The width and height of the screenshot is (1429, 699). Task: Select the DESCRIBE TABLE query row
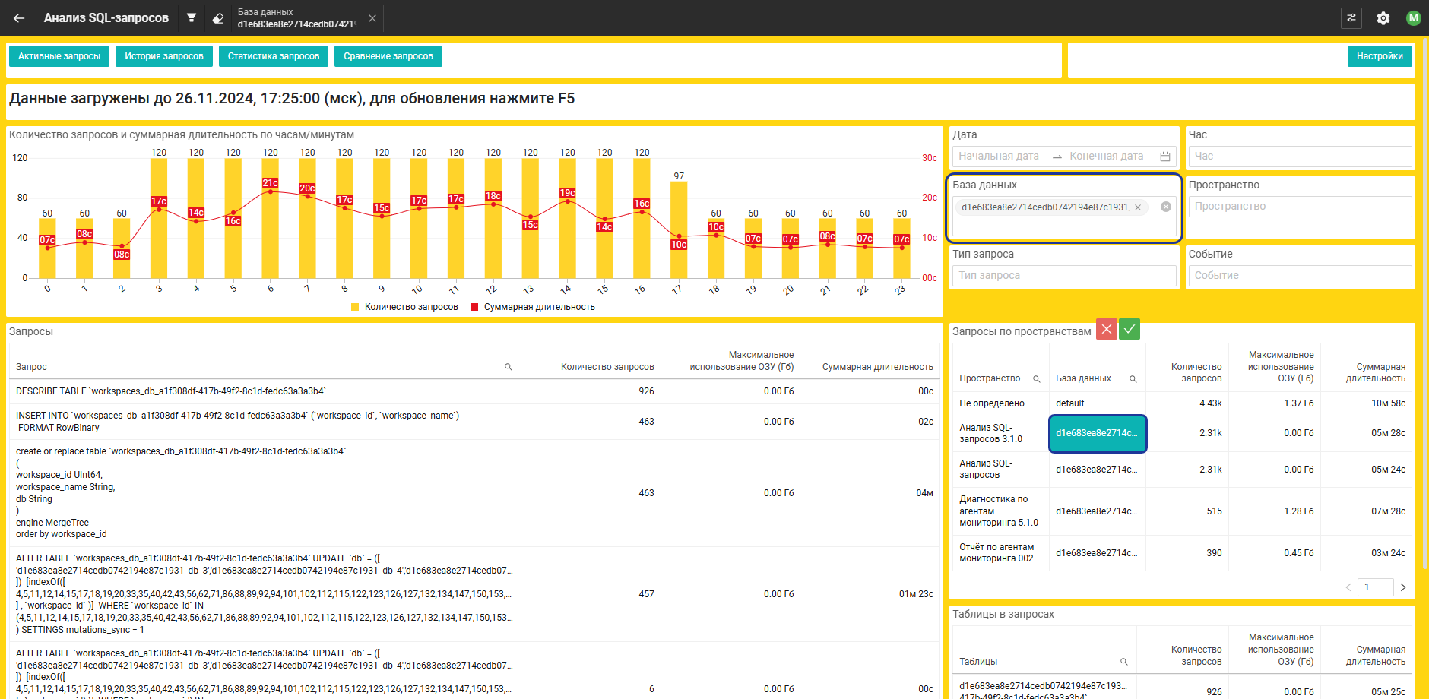click(x=474, y=391)
